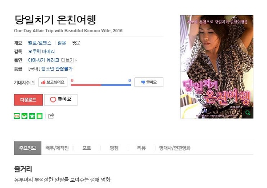Click the green cafe cup share icon

24,116
